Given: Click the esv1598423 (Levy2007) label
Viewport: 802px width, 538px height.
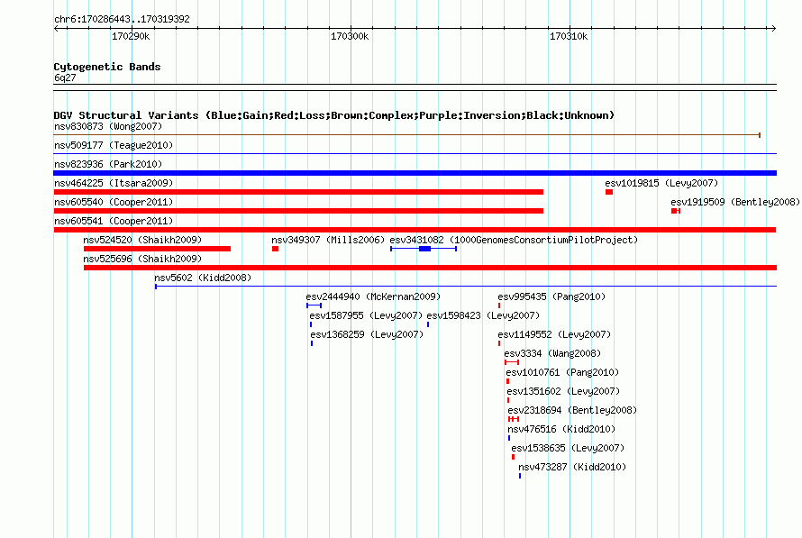Looking at the screenshot, I should 483,315.
